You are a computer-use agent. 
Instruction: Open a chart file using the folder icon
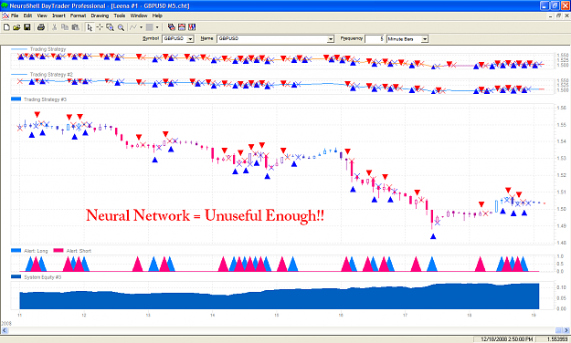(x=16, y=27)
